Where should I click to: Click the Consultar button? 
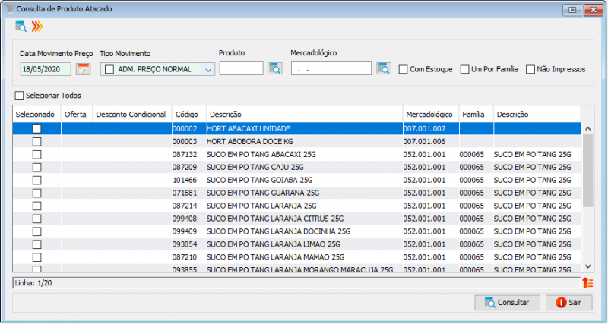[x=507, y=303]
